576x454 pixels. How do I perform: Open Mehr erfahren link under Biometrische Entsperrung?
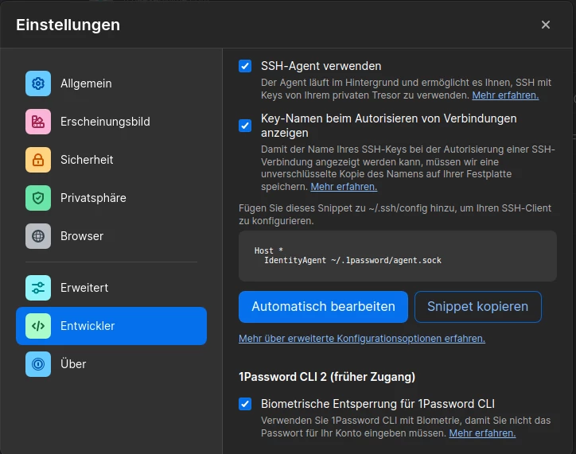(x=482, y=433)
